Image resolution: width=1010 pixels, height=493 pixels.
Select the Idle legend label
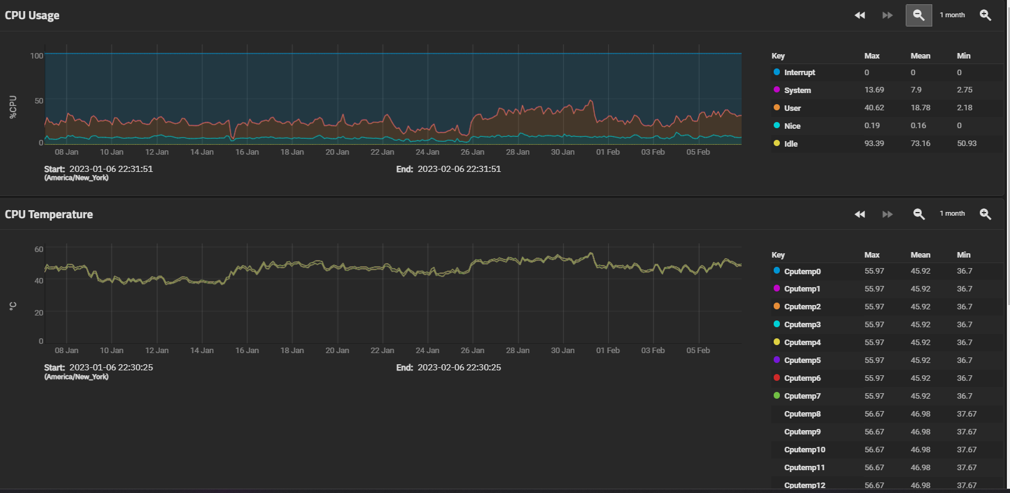pyautogui.click(x=791, y=144)
